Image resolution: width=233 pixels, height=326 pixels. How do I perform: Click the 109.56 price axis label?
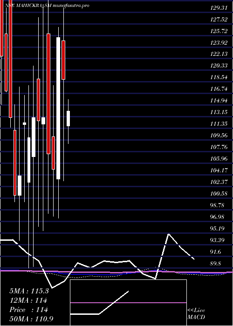[219, 136]
